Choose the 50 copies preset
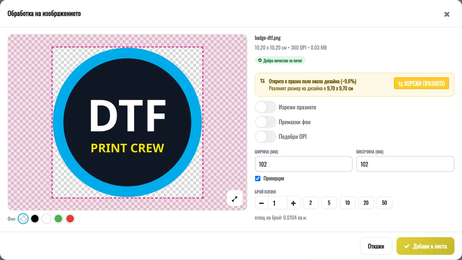The width and height of the screenshot is (462, 260). (x=384, y=203)
